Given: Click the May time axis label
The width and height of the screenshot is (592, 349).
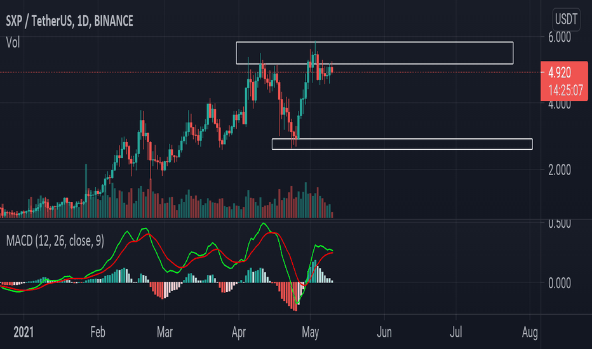Looking at the screenshot, I should [311, 333].
